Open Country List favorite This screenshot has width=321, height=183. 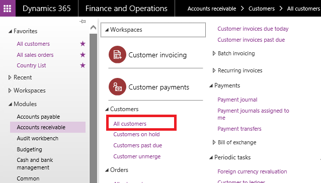31,65
